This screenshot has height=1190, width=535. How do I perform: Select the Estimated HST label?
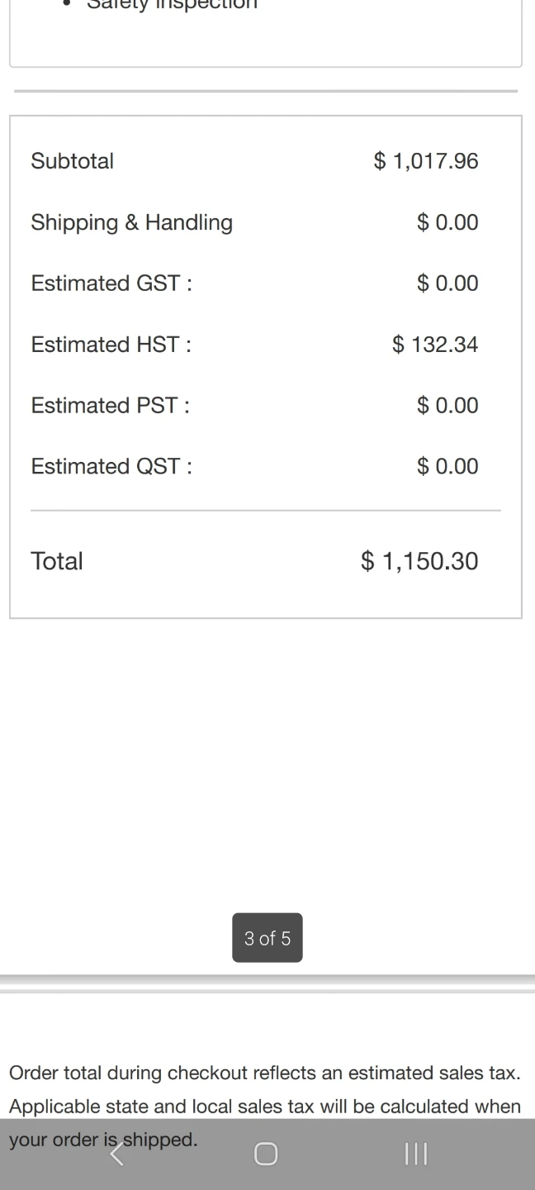(111, 345)
